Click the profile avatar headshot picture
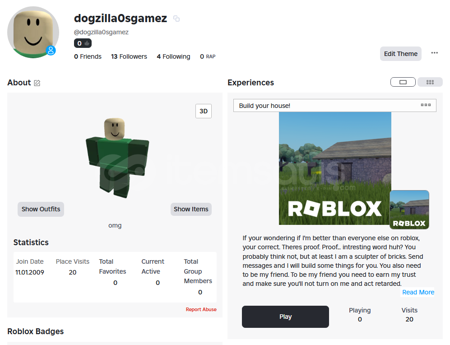Image resolution: width=450 pixels, height=345 pixels. coord(33,32)
